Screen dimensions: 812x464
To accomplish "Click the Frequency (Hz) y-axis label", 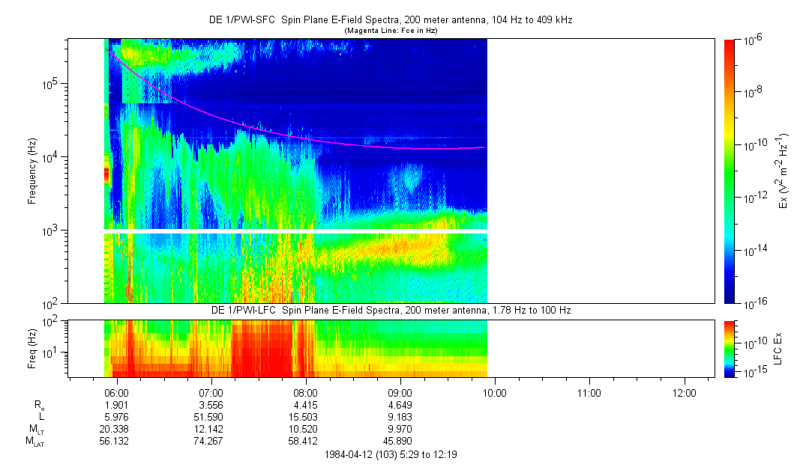I will pos(32,171).
